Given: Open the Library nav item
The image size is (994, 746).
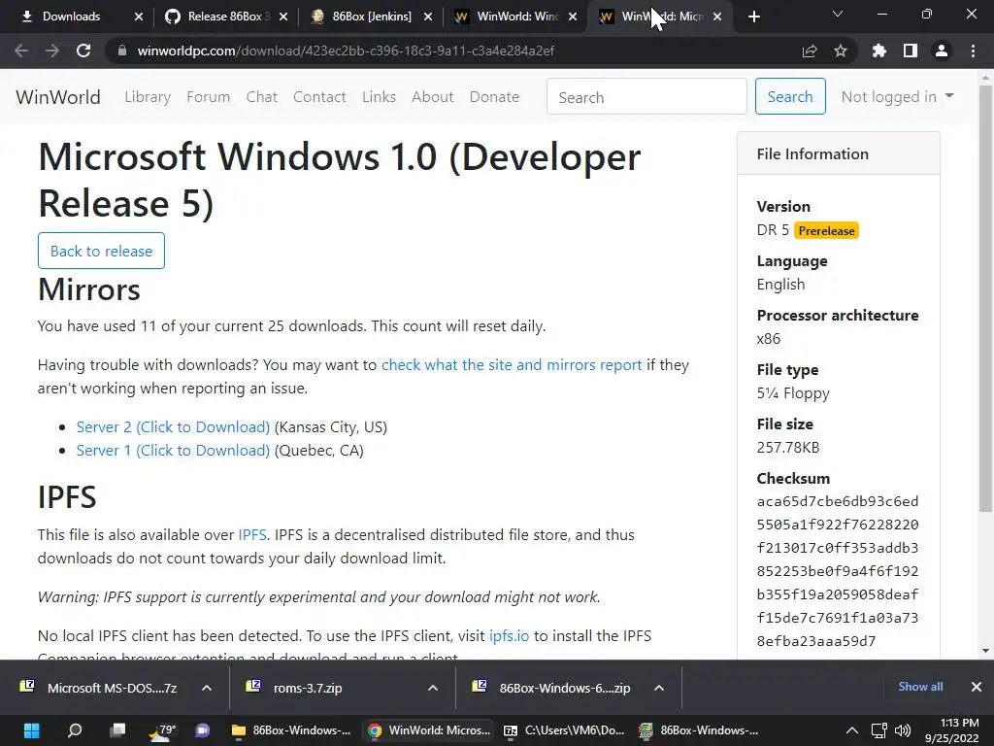Looking at the screenshot, I should tap(148, 97).
